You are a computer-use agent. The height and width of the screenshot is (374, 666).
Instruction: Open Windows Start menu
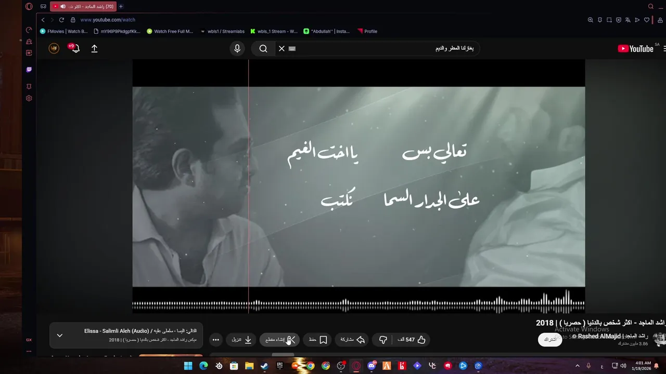[188, 366]
